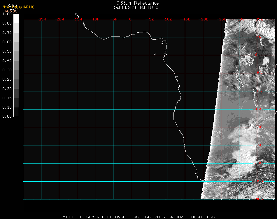Click the MT10 0.65UM REFLECTANCE footer text
Viewport: 277px width, 219px height.
pos(94,217)
